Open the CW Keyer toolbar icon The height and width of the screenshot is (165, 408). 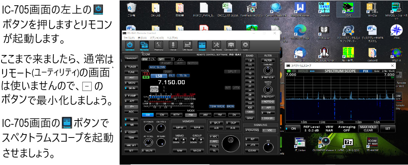click(187, 46)
